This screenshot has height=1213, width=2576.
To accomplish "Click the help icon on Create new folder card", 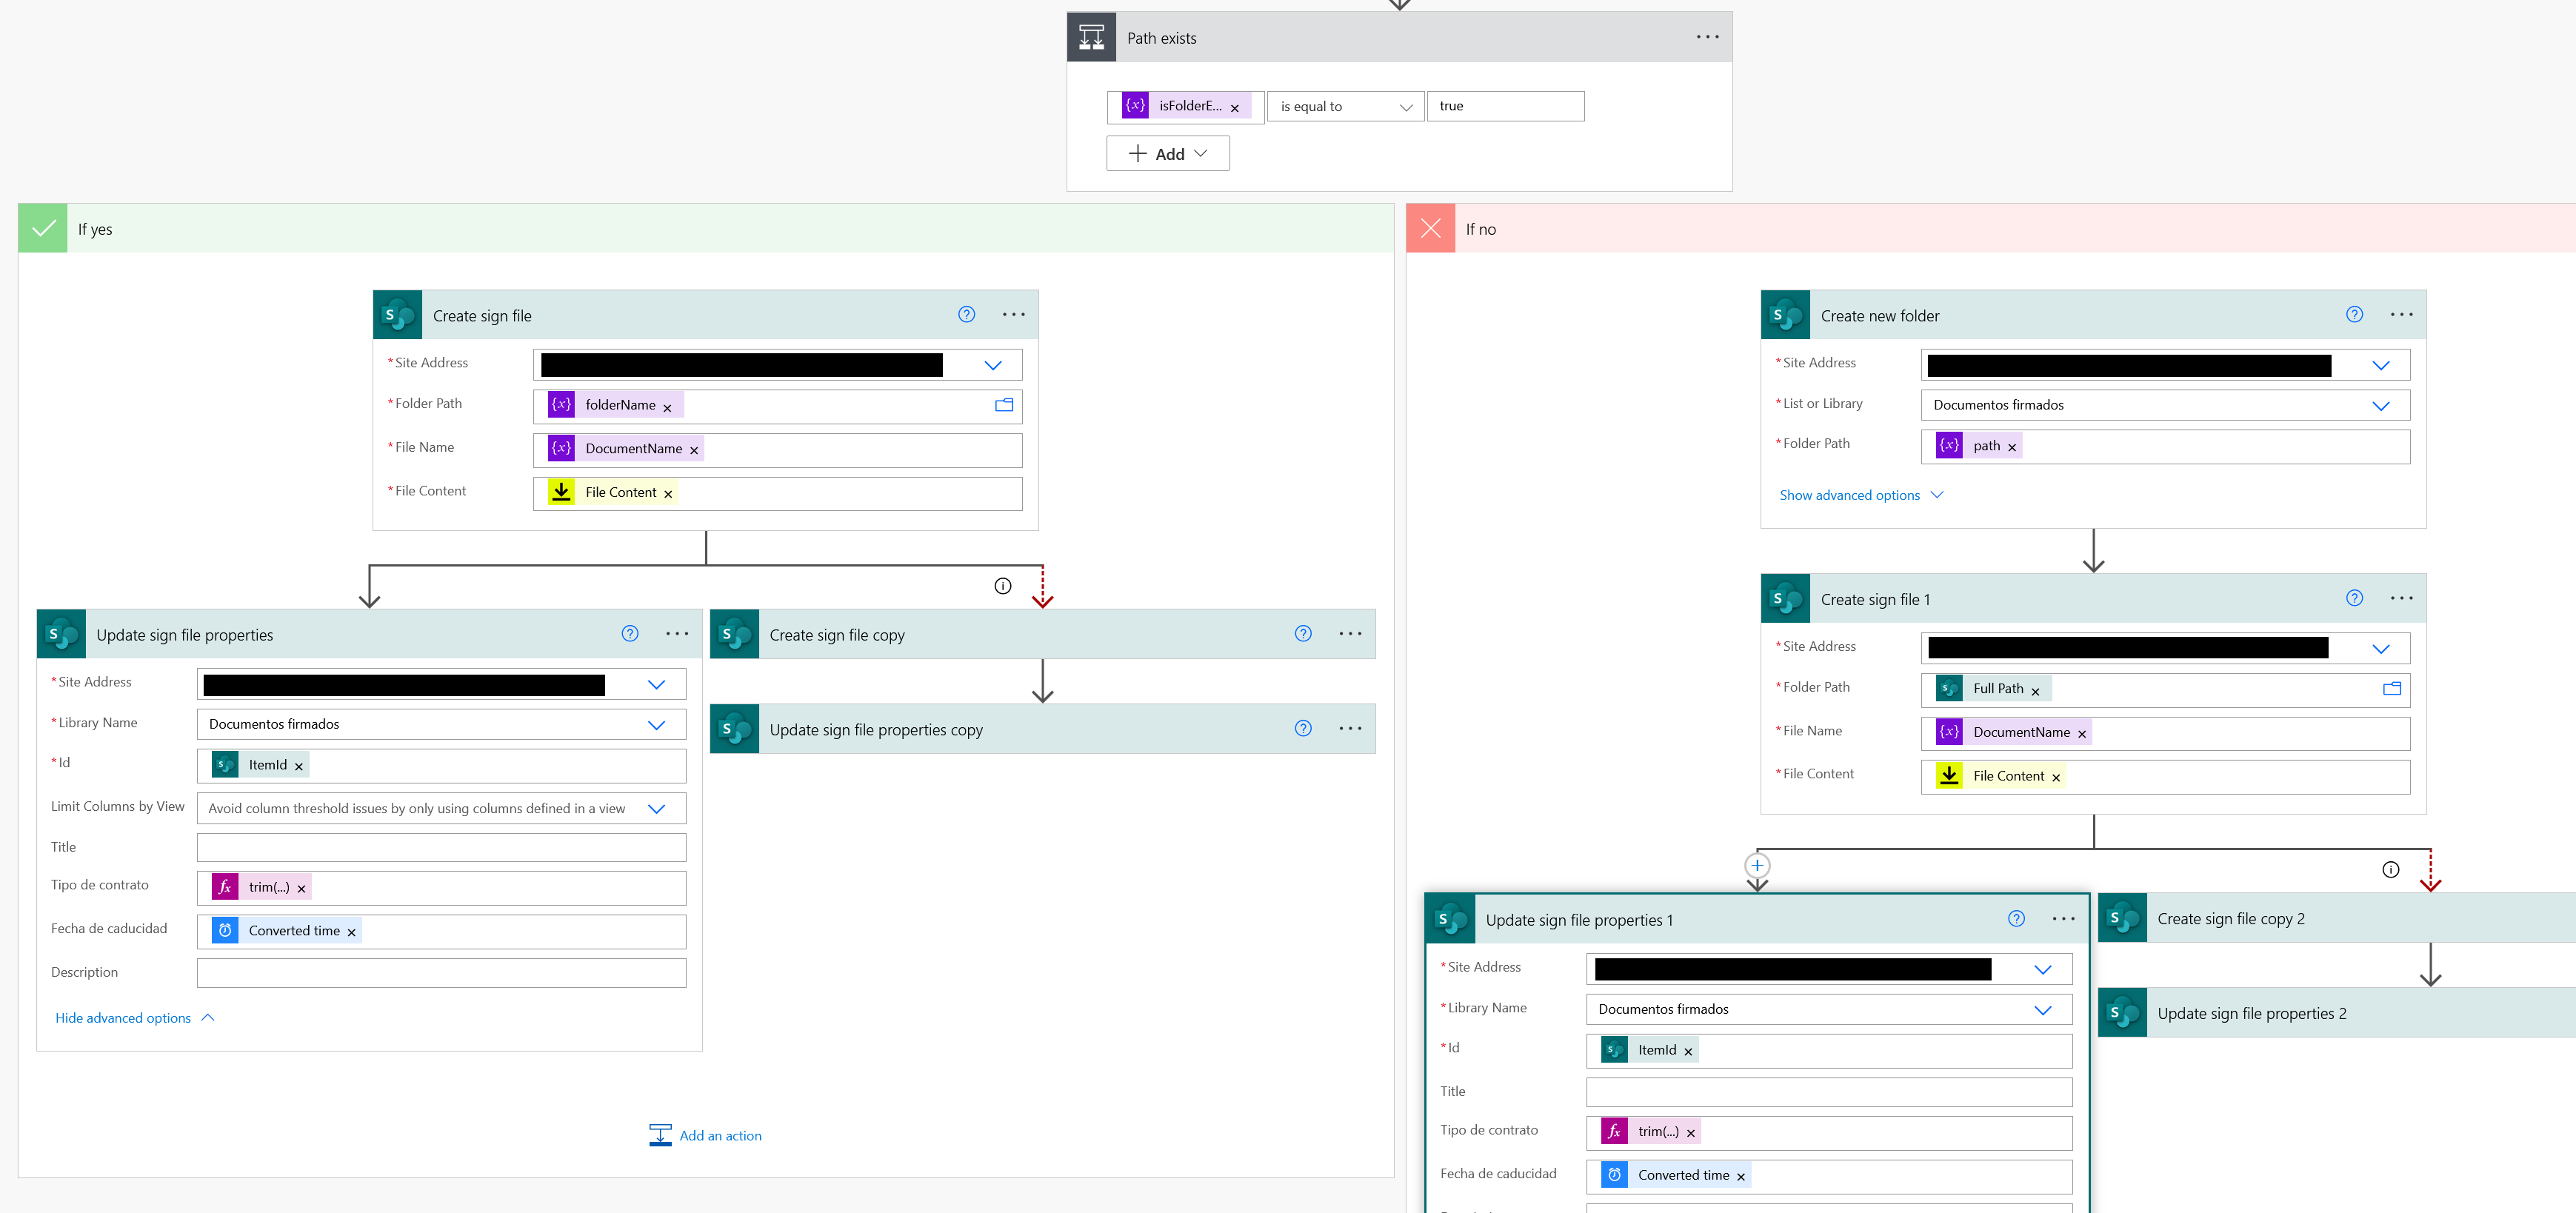I will click(2354, 314).
